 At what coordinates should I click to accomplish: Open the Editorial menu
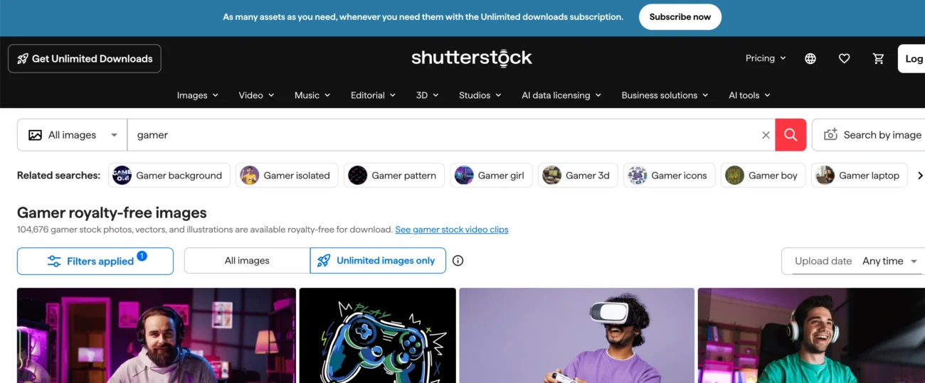click(372, 95)
